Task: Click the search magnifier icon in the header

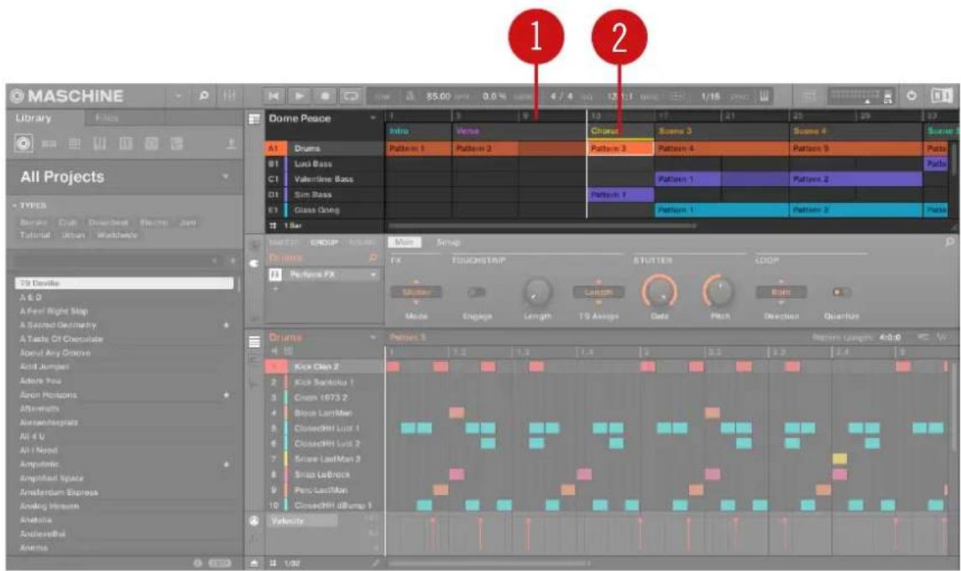Action: coord(205,96)
